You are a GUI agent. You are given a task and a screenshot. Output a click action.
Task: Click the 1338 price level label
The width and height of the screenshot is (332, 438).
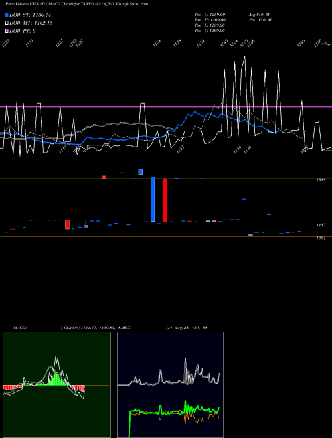321,180
